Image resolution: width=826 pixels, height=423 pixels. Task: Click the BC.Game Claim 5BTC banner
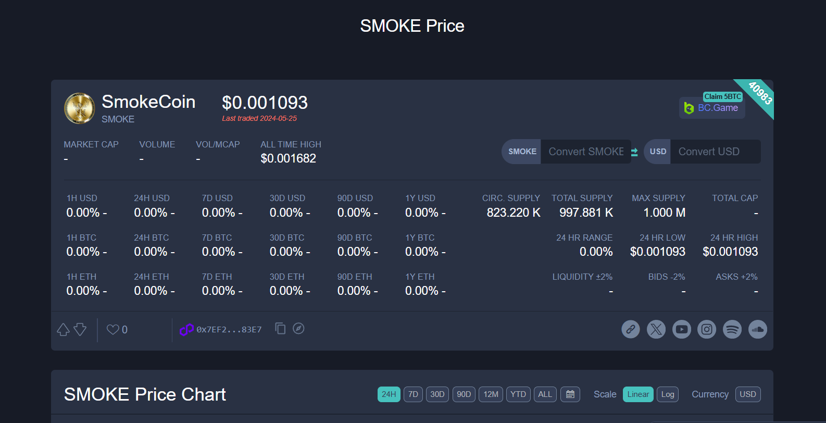[x=712, y=107]
